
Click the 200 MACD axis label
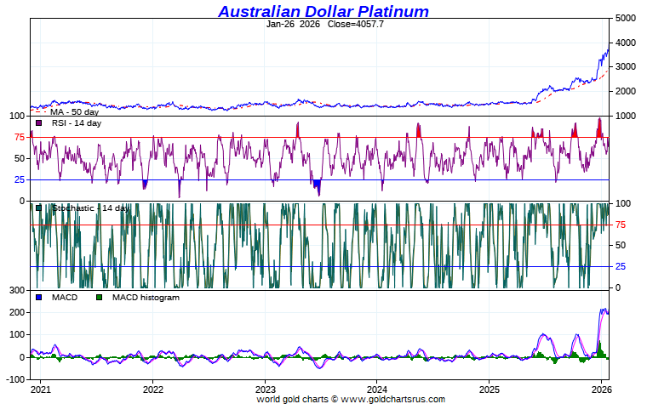(17, 312)
